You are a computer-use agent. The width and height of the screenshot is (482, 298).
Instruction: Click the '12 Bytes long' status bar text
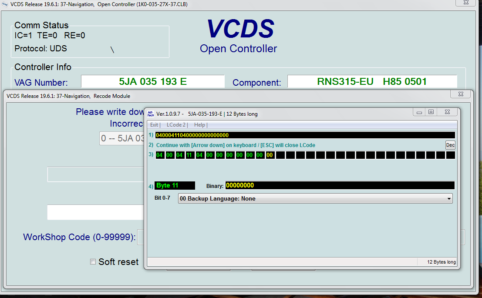442,262
